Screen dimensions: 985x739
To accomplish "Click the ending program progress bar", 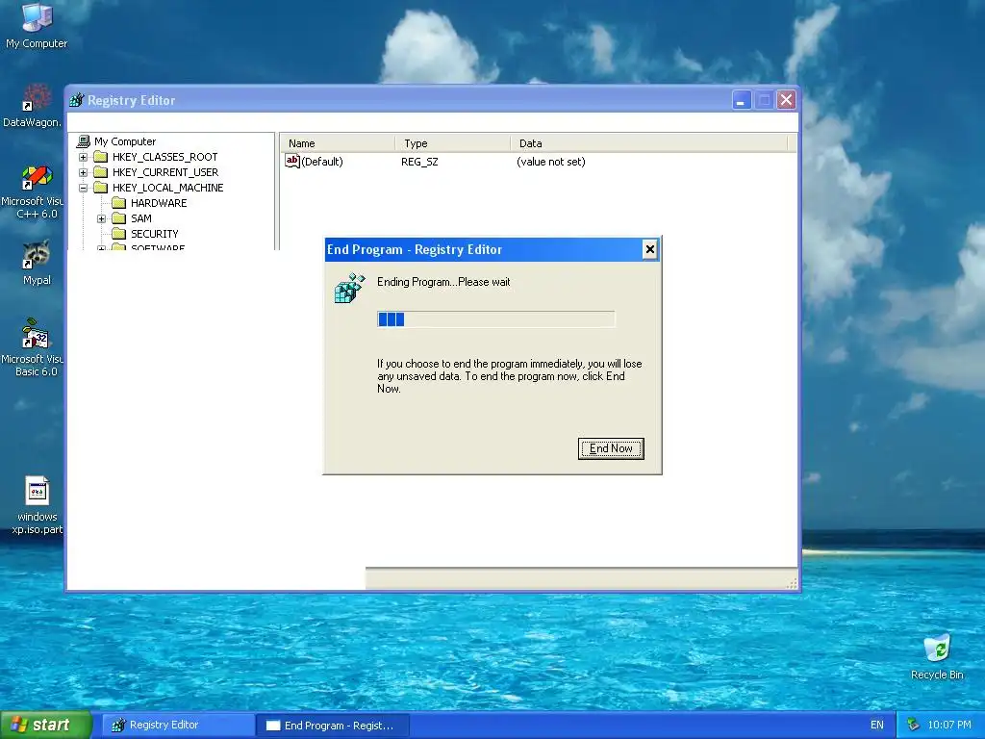I will [495, 319].
